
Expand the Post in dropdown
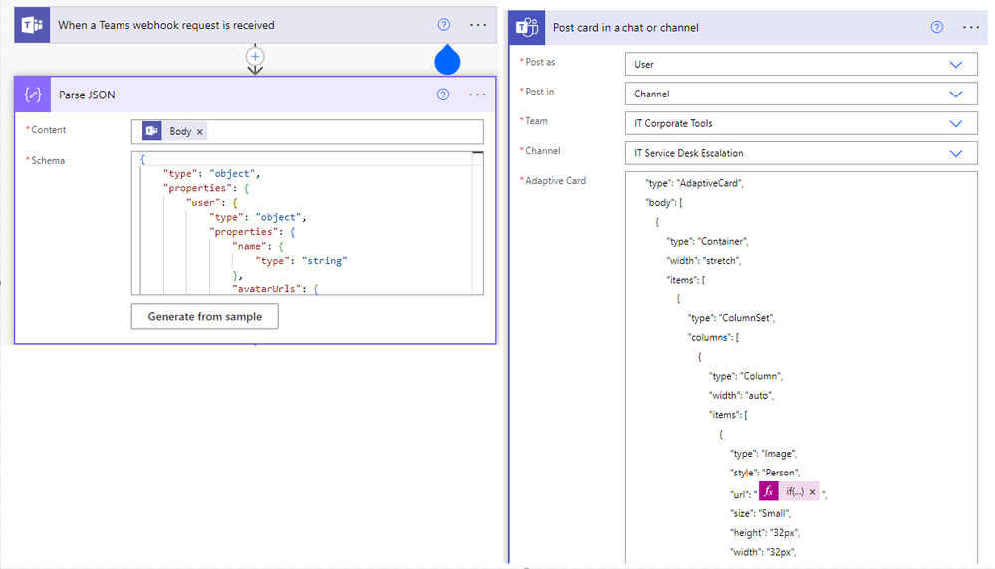(x=955, y=94)
